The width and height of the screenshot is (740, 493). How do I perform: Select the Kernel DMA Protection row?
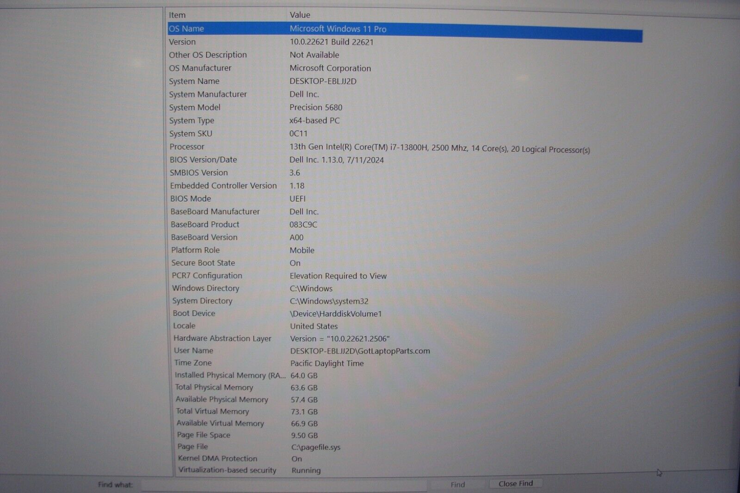tap(405, 459)
